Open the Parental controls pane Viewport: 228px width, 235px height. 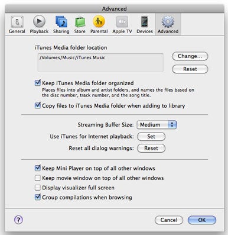pos(99,24)
